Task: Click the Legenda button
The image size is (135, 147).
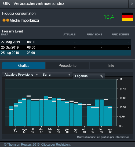Action: pyautogui.click(x=89, y=76)
